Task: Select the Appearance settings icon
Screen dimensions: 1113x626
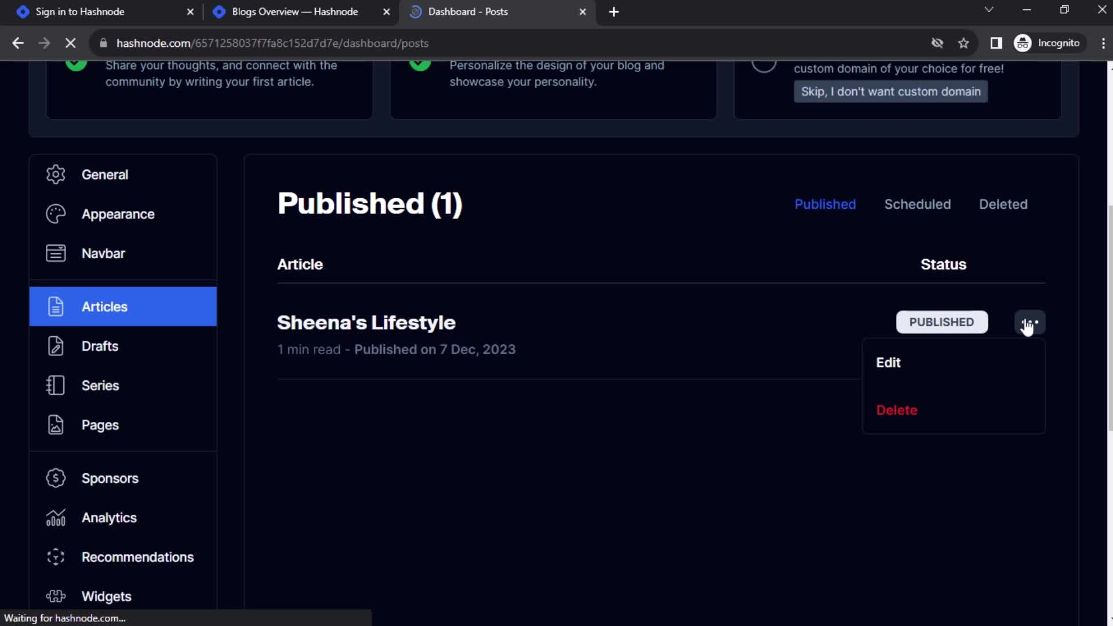Action: tap(55, 213)
